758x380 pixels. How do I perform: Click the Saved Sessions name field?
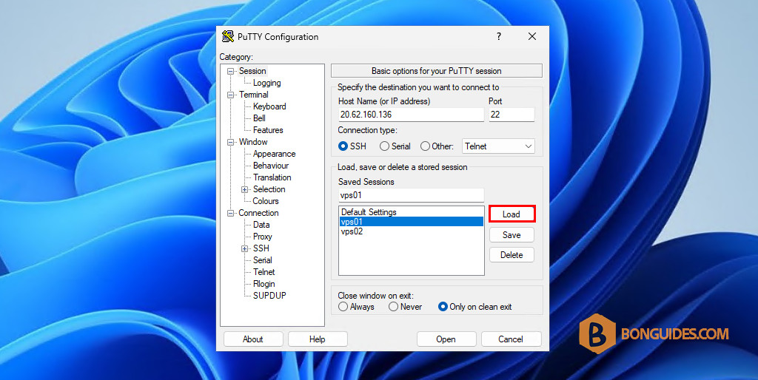tap(411, 195)
